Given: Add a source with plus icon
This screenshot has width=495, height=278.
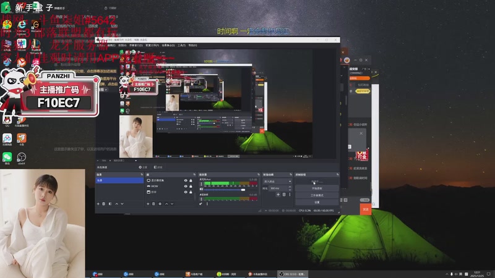Looking at the screenshot, I should 148,204.
